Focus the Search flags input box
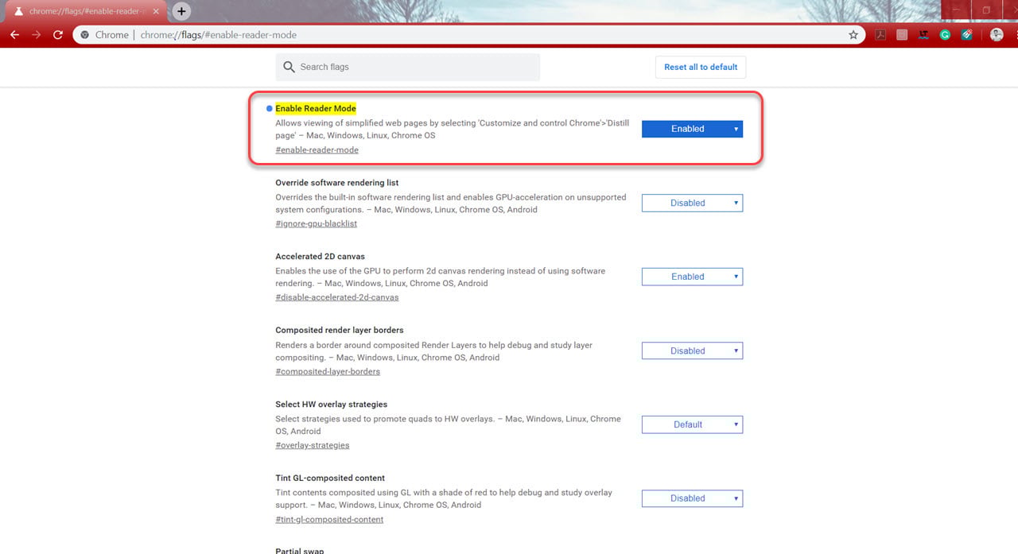The image size is (1018, 554). click(408, 67)
